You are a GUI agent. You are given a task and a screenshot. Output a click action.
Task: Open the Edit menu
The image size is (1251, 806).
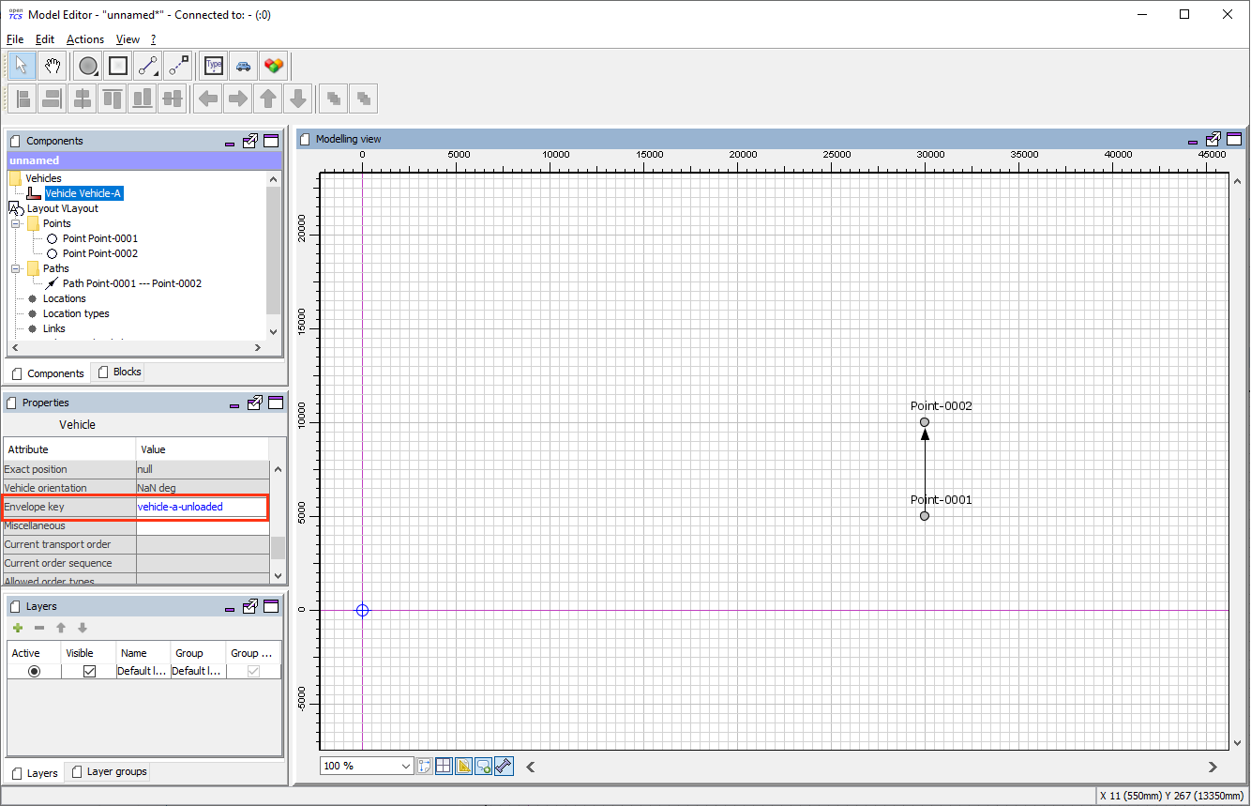coord(45,39)
